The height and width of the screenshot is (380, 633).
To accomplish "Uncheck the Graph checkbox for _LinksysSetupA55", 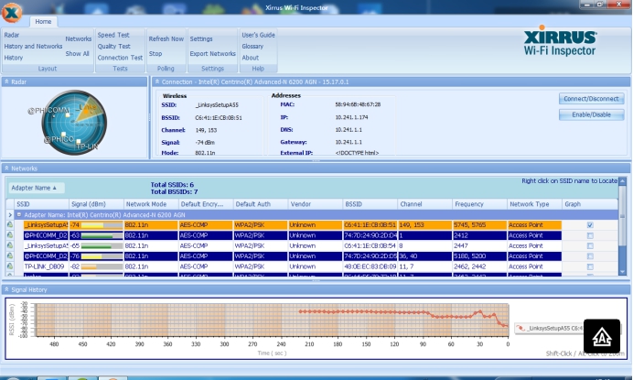I will 589,224.
